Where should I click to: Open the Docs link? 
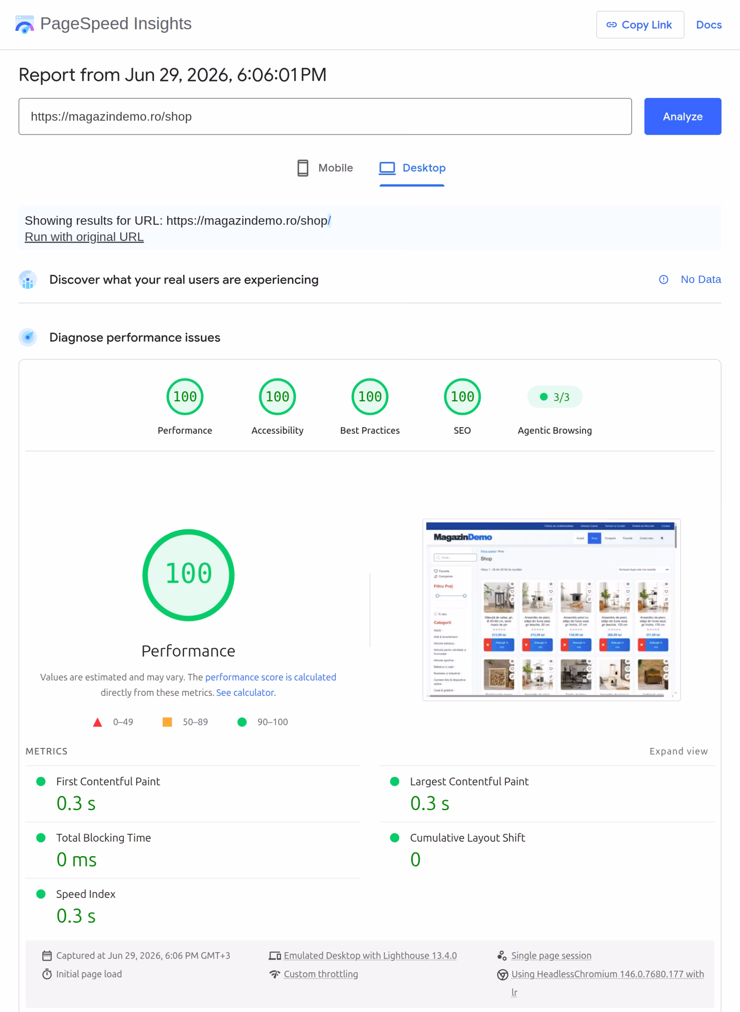709,25
